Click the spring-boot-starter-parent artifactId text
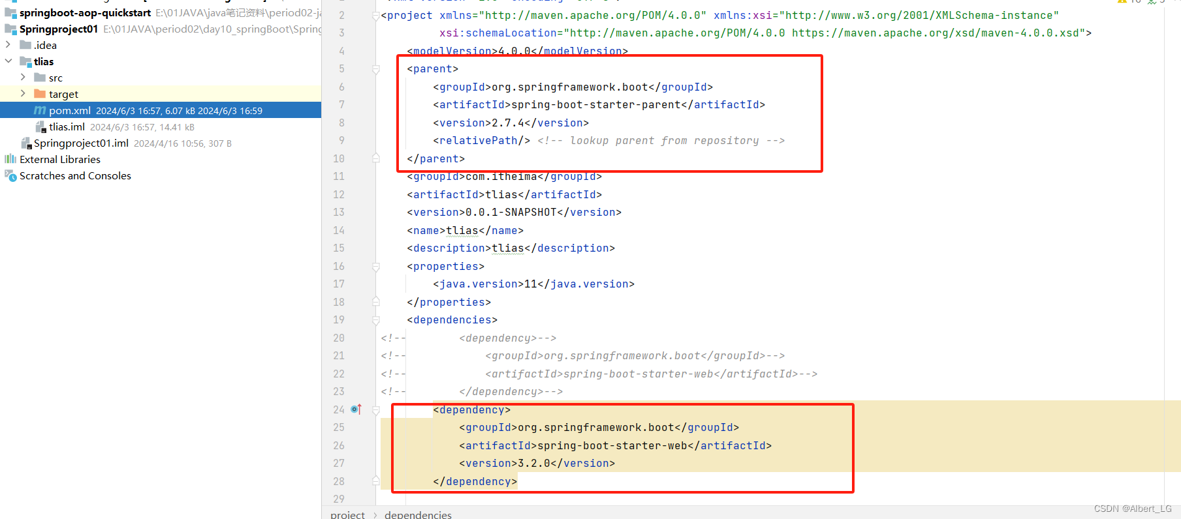The height and width of the screenshot is (519, 1181). [x=595, y=105]
